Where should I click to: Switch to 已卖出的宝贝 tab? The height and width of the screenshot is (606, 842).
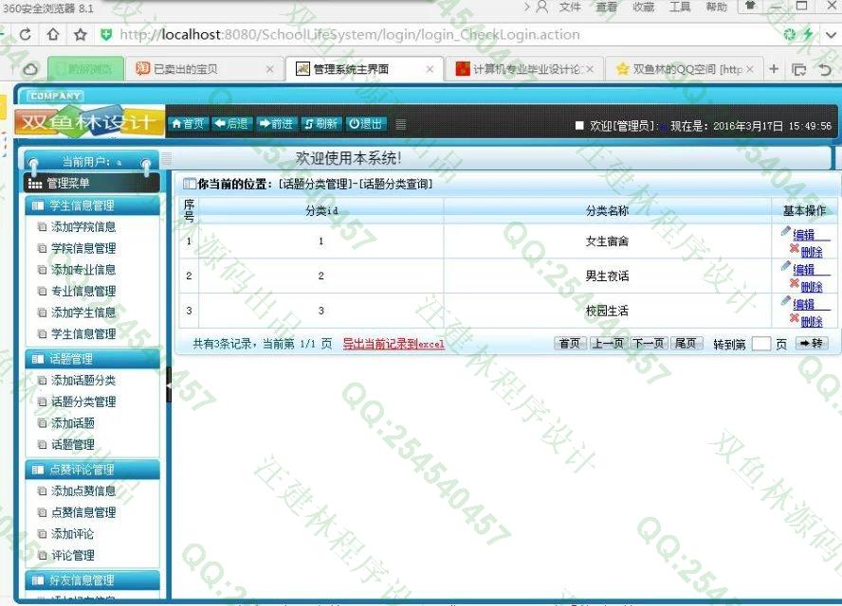(185, 69)
